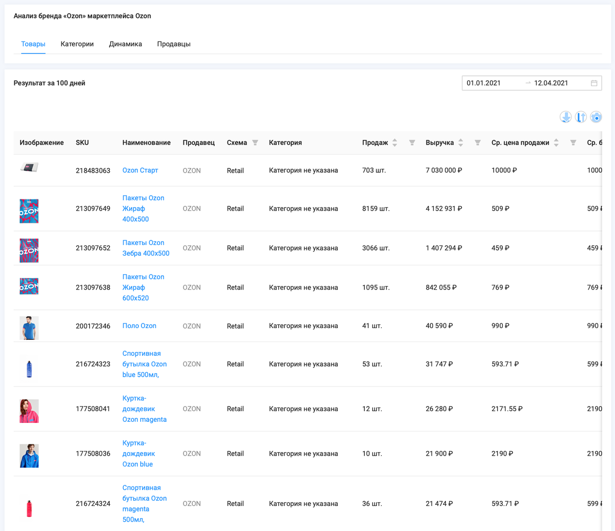The width and height of the screenshot is (615, 531).
Task: Click SKU 177508041 cell
Action: coord(93,409)
